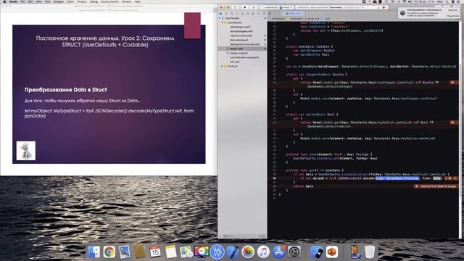
Task: Open the Test navigator tab
Action: [248, 14]
